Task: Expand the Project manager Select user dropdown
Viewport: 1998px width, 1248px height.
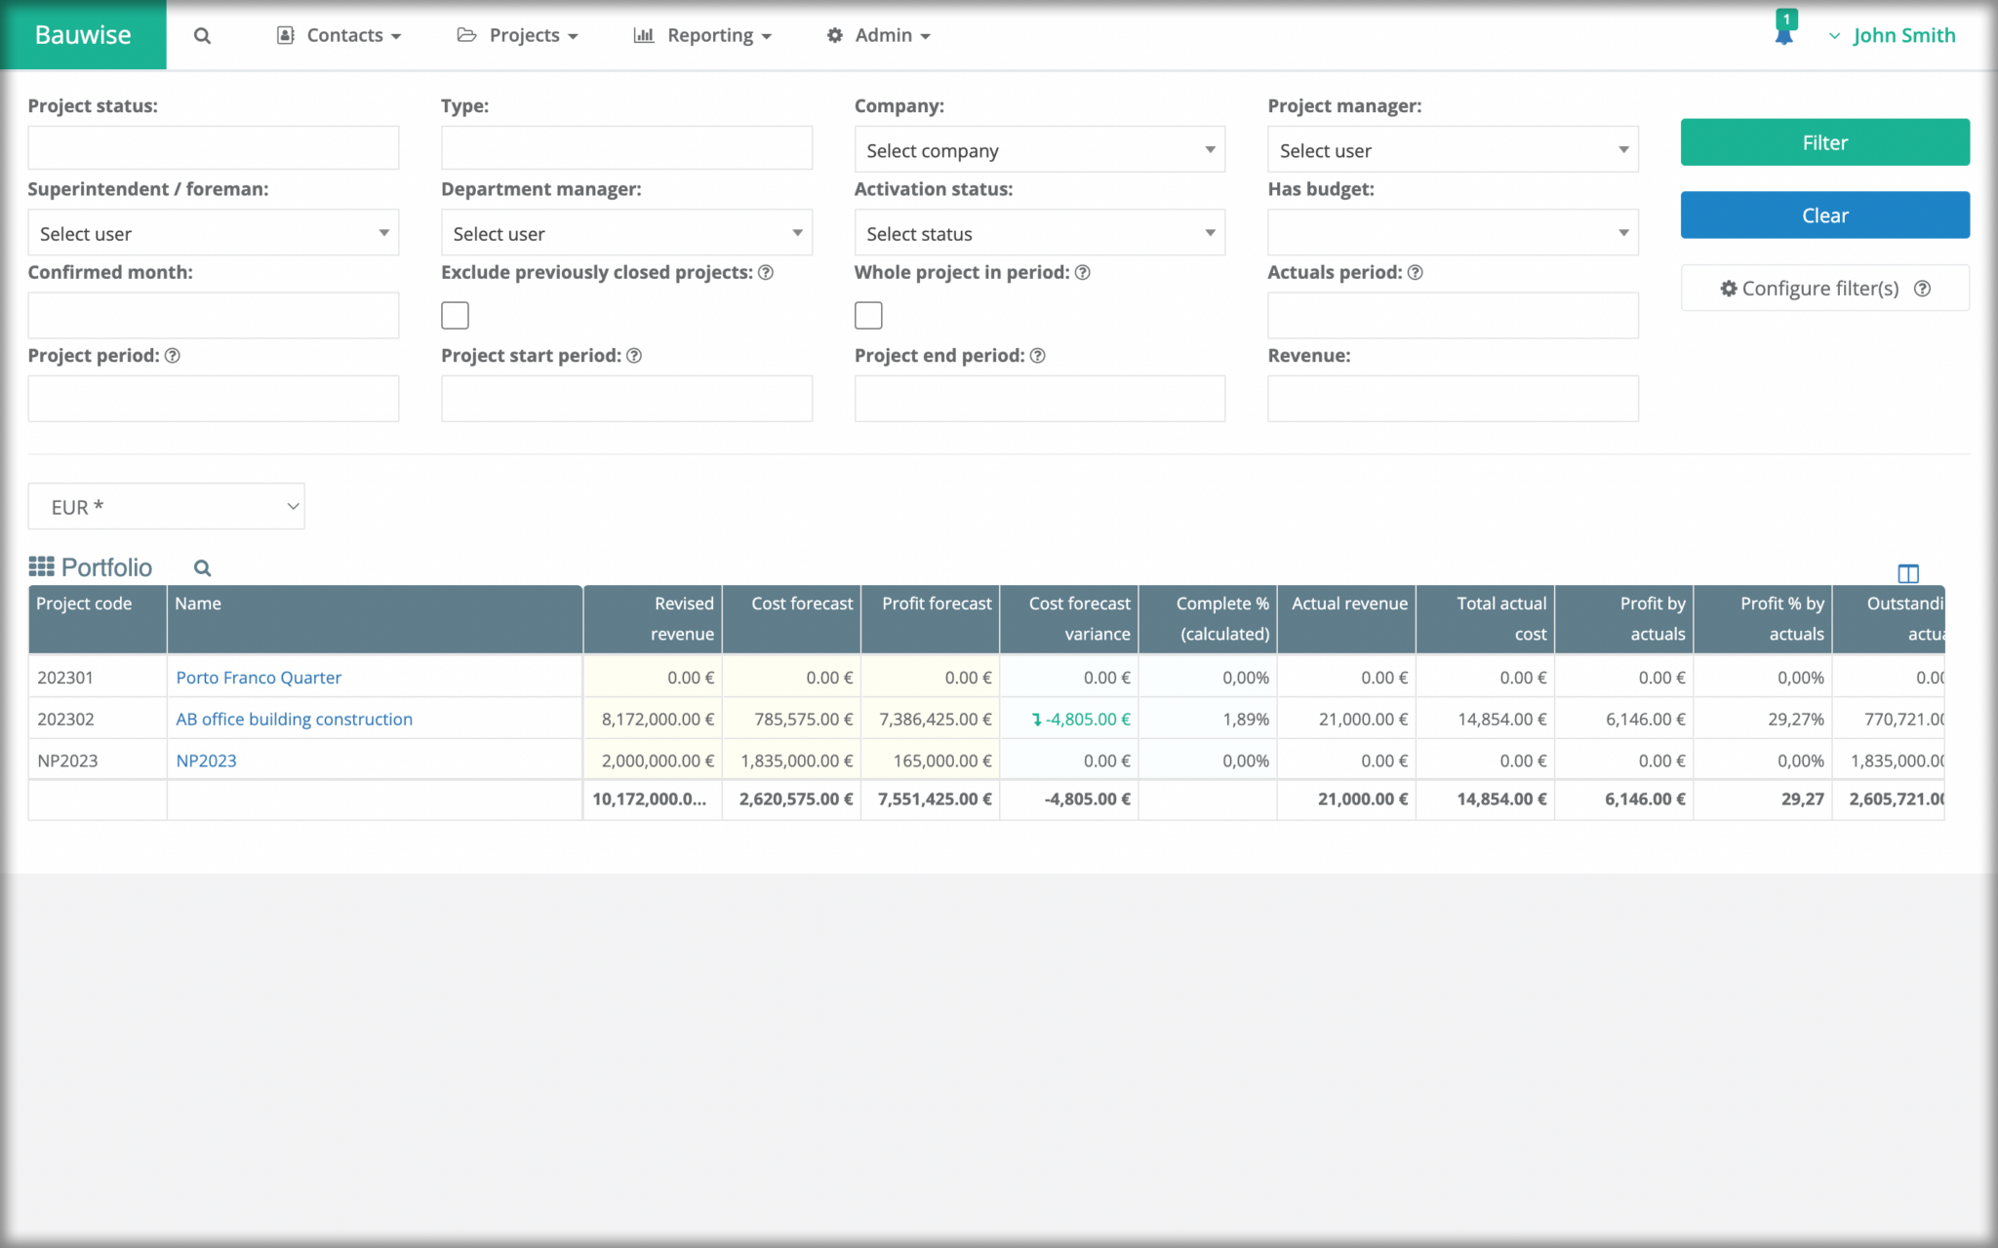Action: click(x=1452, y=149)
